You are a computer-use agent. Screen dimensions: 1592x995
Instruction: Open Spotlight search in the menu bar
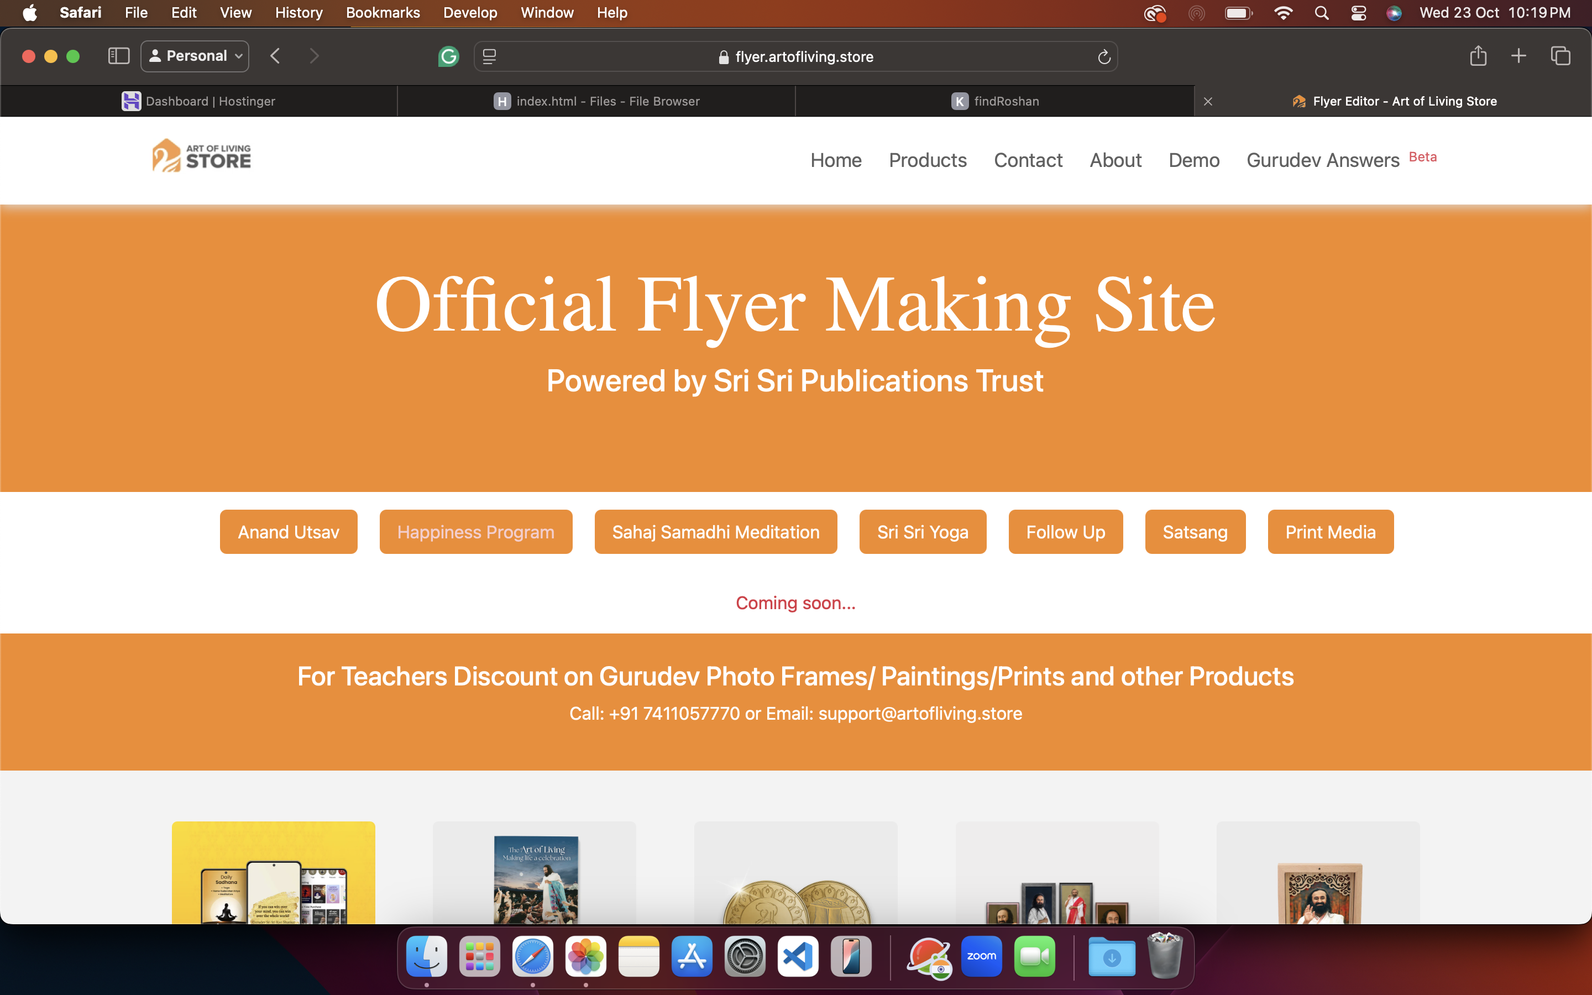click(x=1321, y=13)
